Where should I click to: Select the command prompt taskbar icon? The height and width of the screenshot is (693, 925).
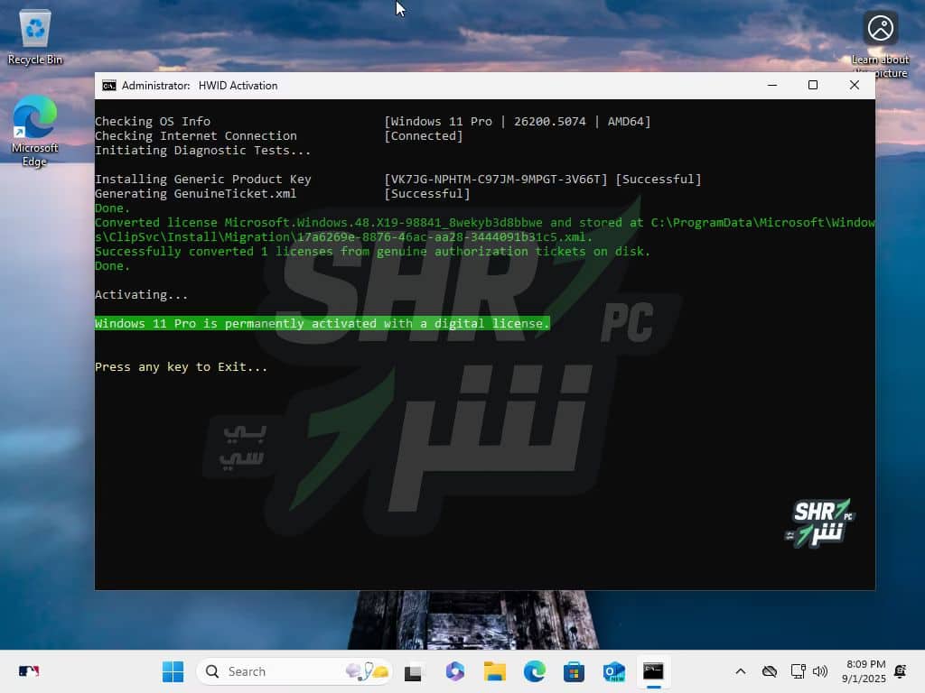click(x=653, y=671)
